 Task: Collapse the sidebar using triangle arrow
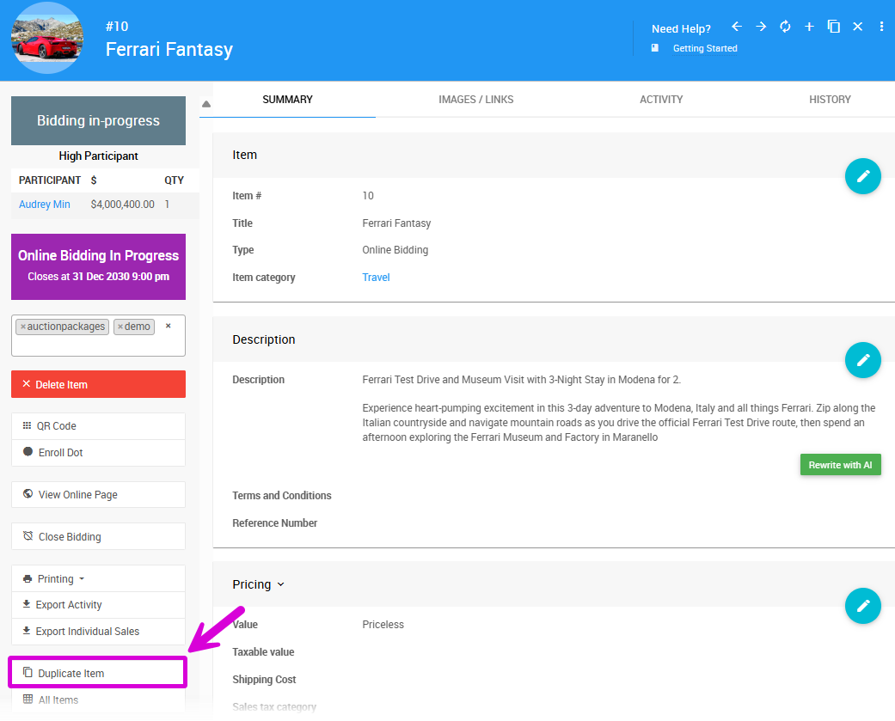click(x=205, y=105)
